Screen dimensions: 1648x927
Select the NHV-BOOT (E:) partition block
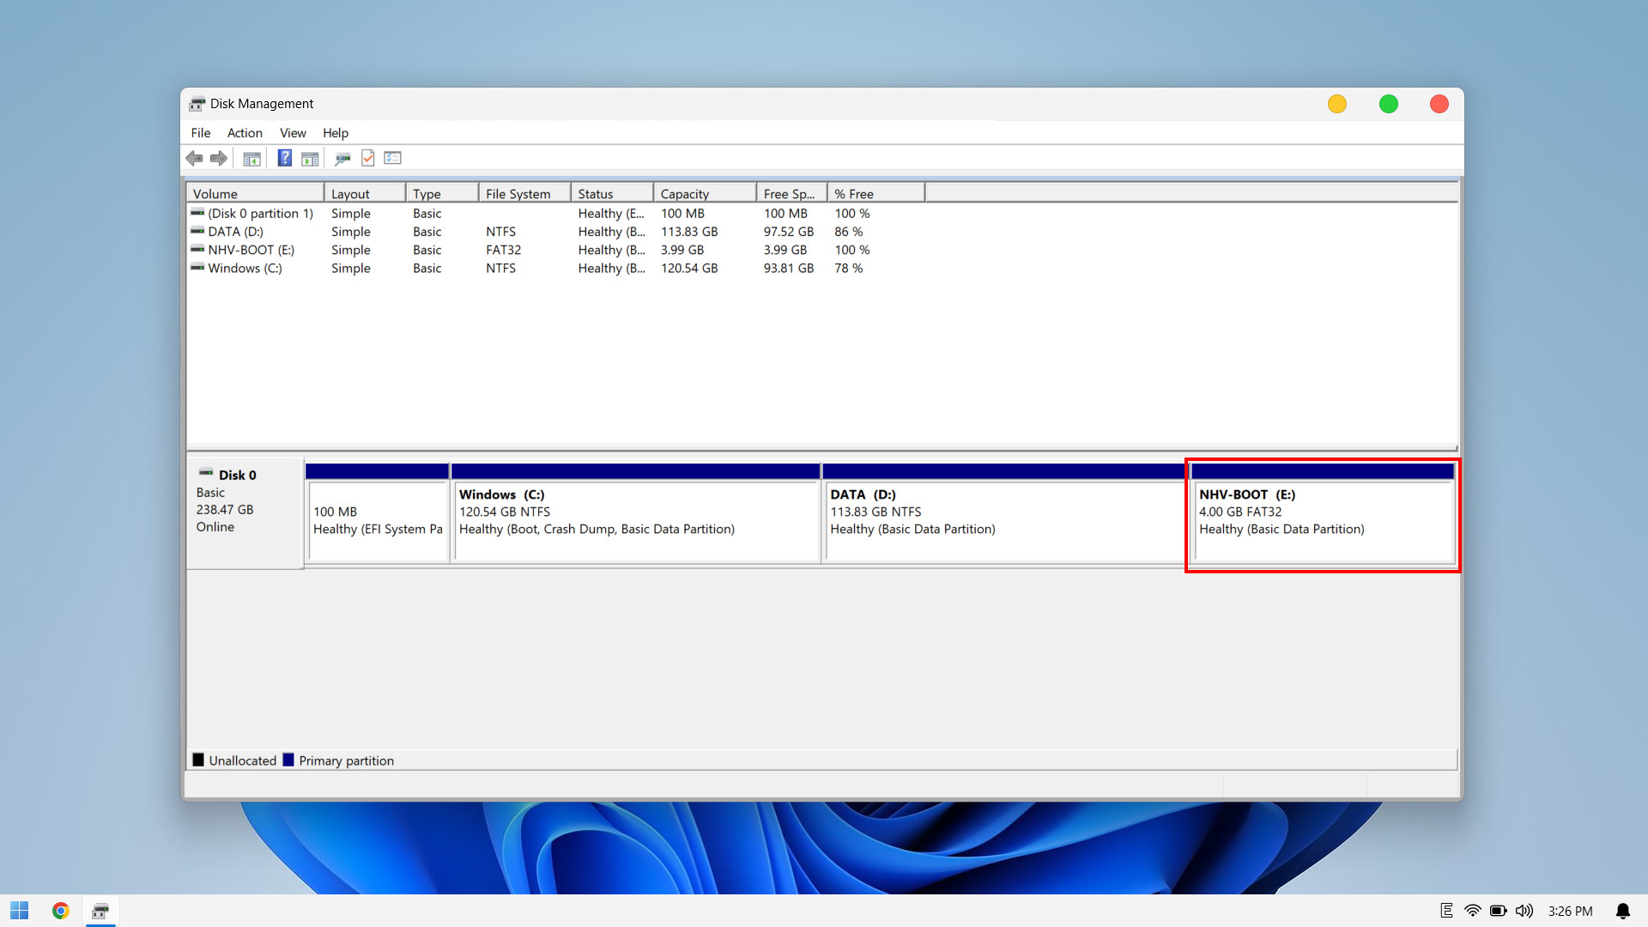1322,519
